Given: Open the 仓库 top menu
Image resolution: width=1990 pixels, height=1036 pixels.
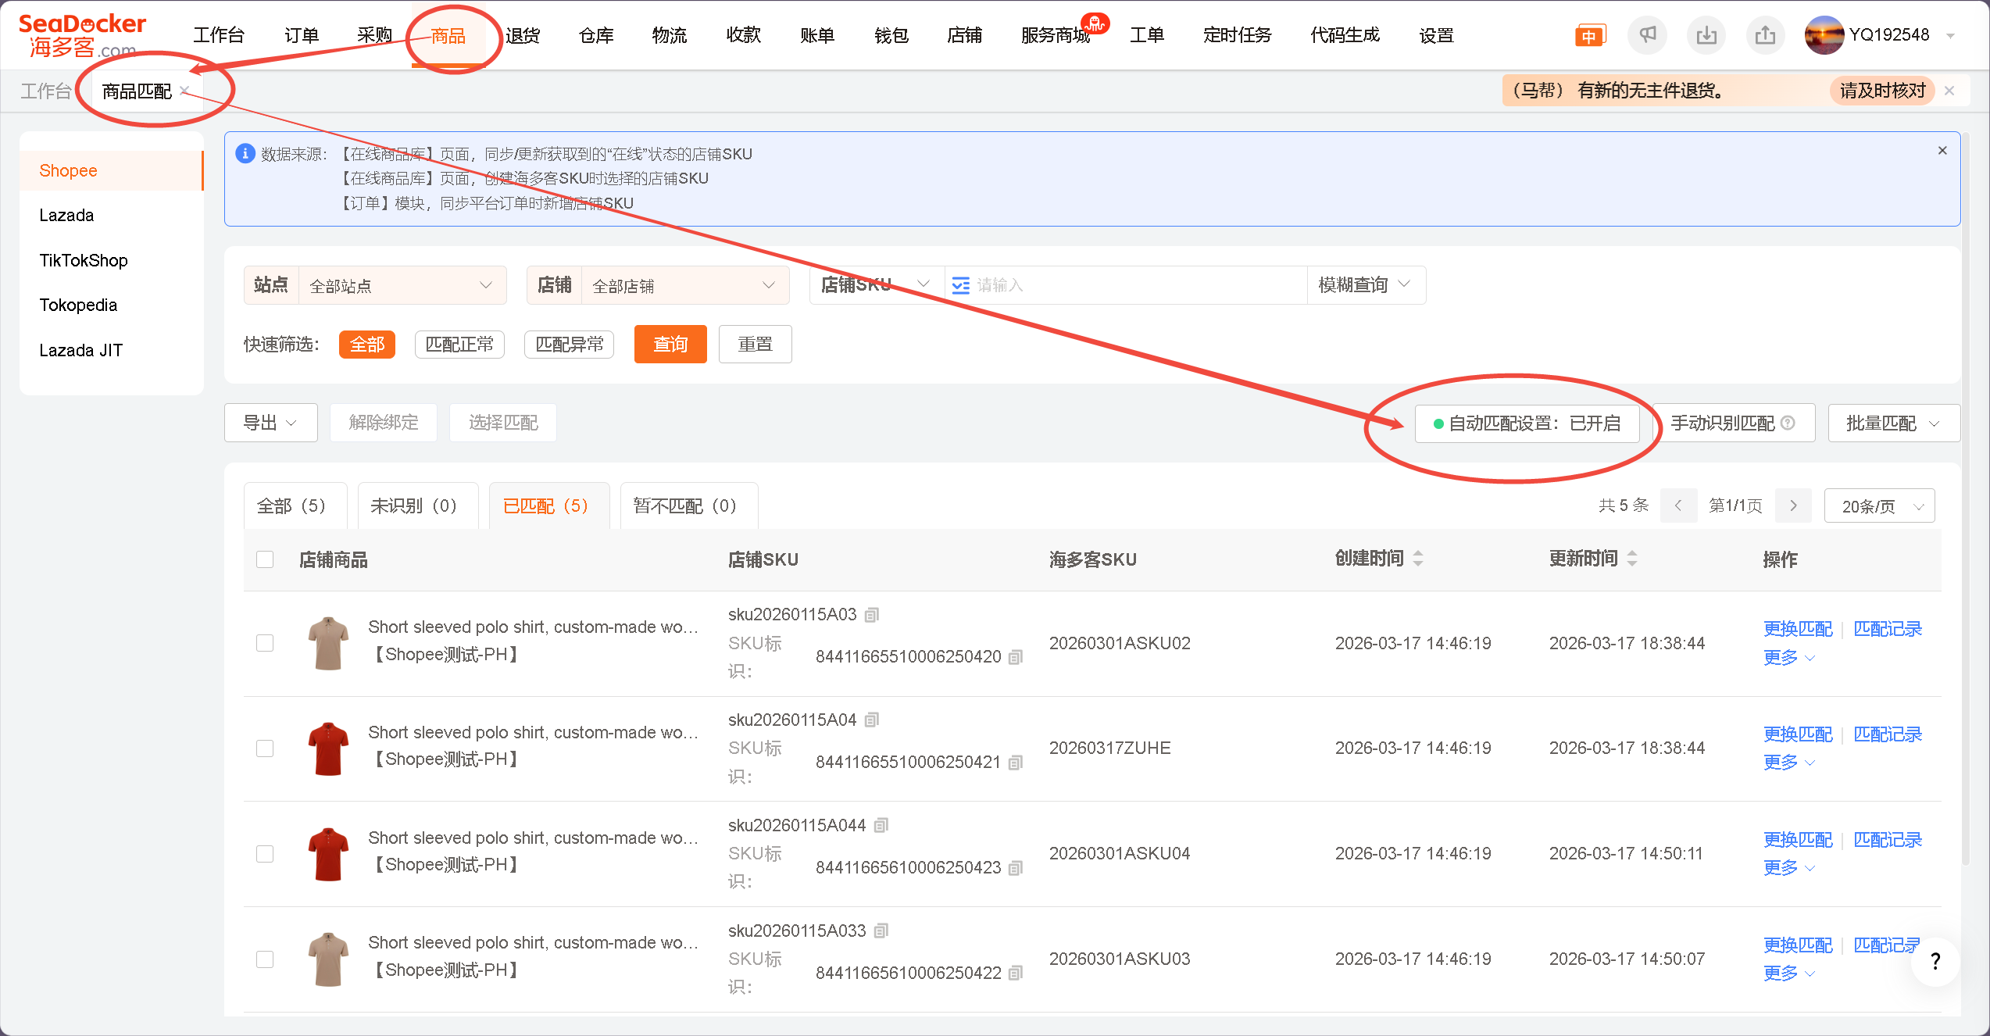Looking at the screenshot, I should coord(596,35).
